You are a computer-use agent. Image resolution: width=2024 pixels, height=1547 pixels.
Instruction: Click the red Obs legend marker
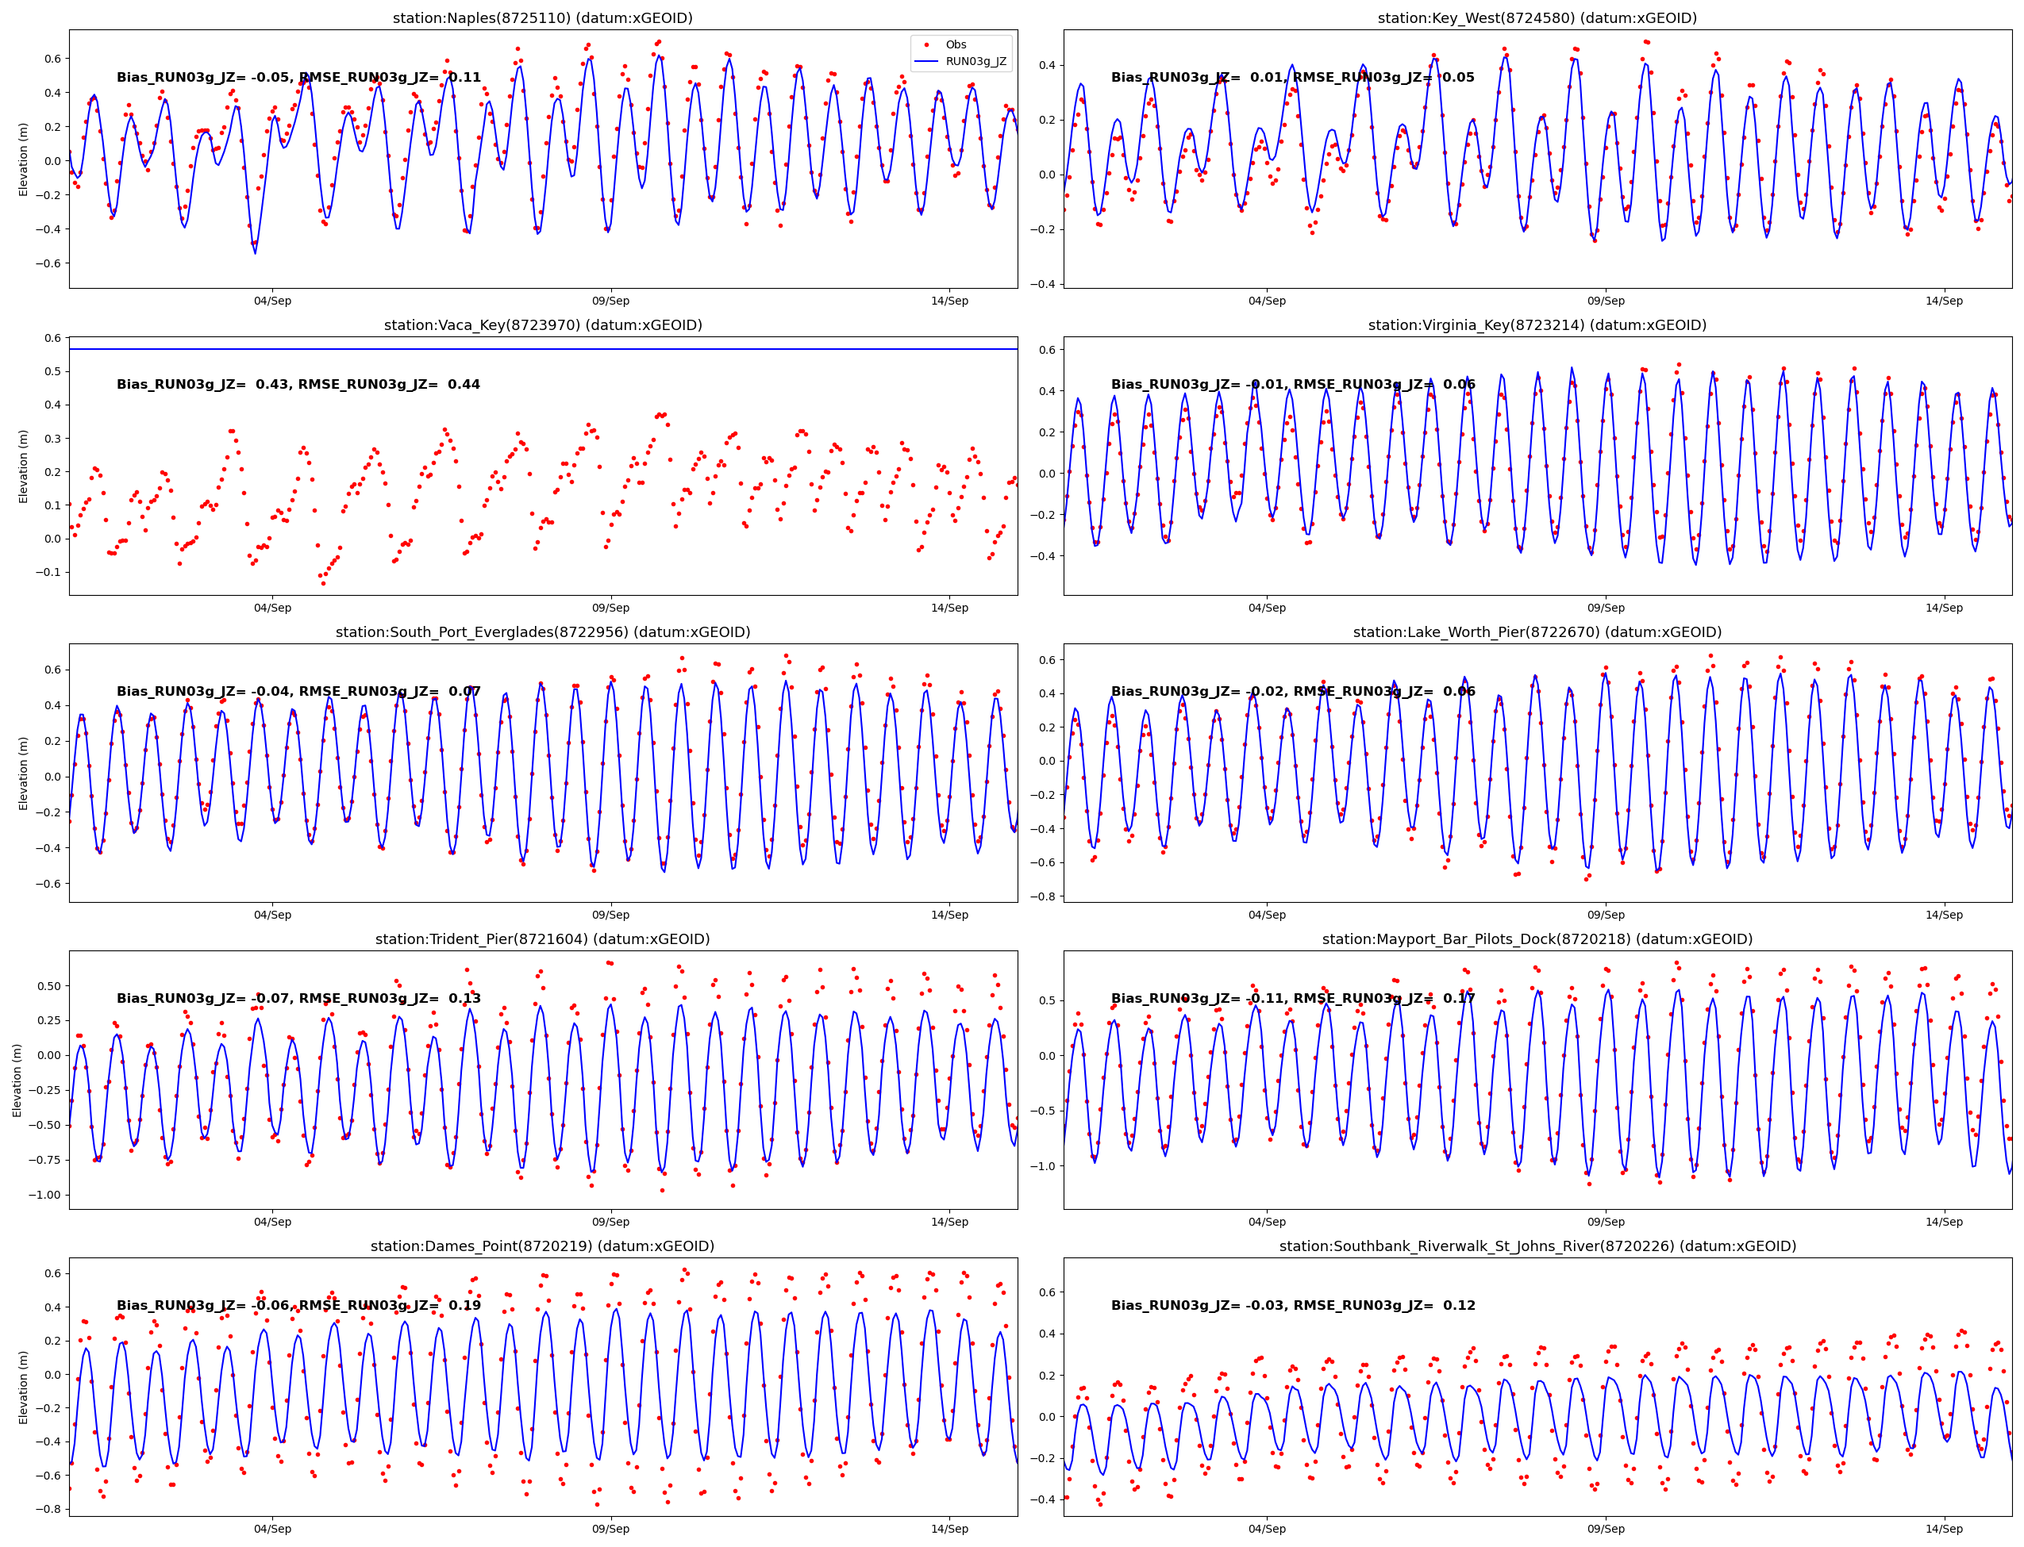coord(925,44)
